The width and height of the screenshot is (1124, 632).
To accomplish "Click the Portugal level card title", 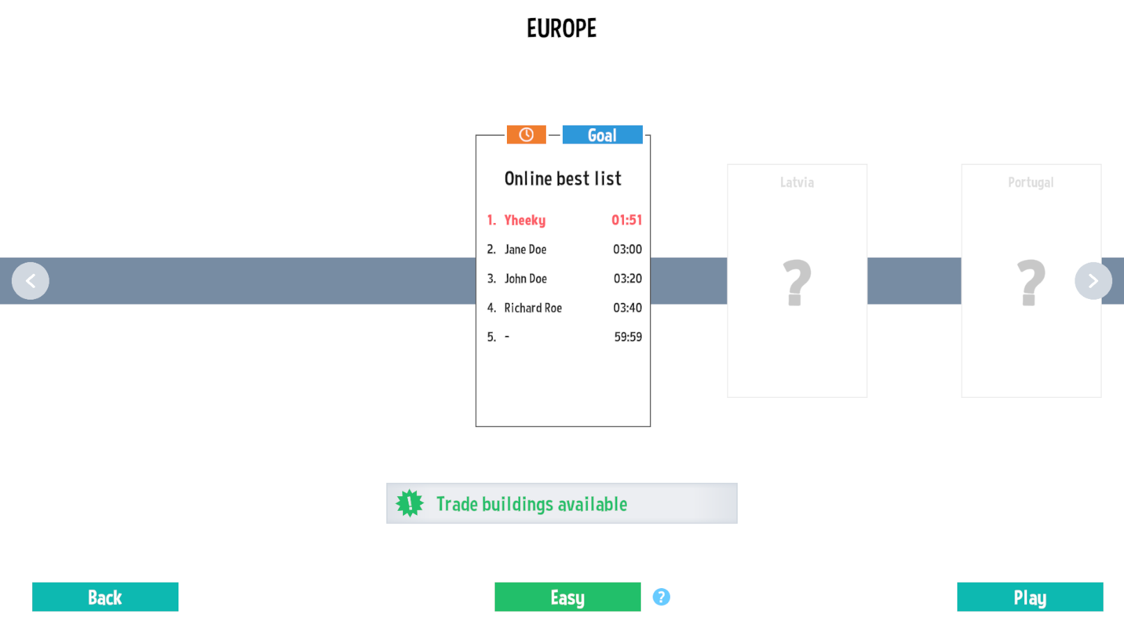I will click(1031, 183).
